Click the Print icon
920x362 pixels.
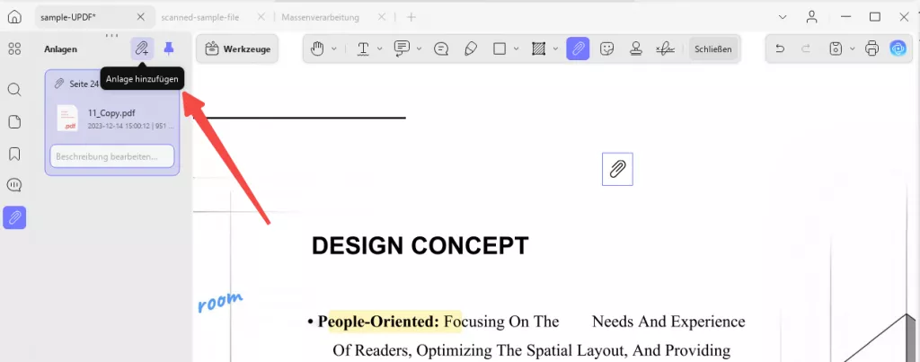pyautogui.click(x=871, y=49)
